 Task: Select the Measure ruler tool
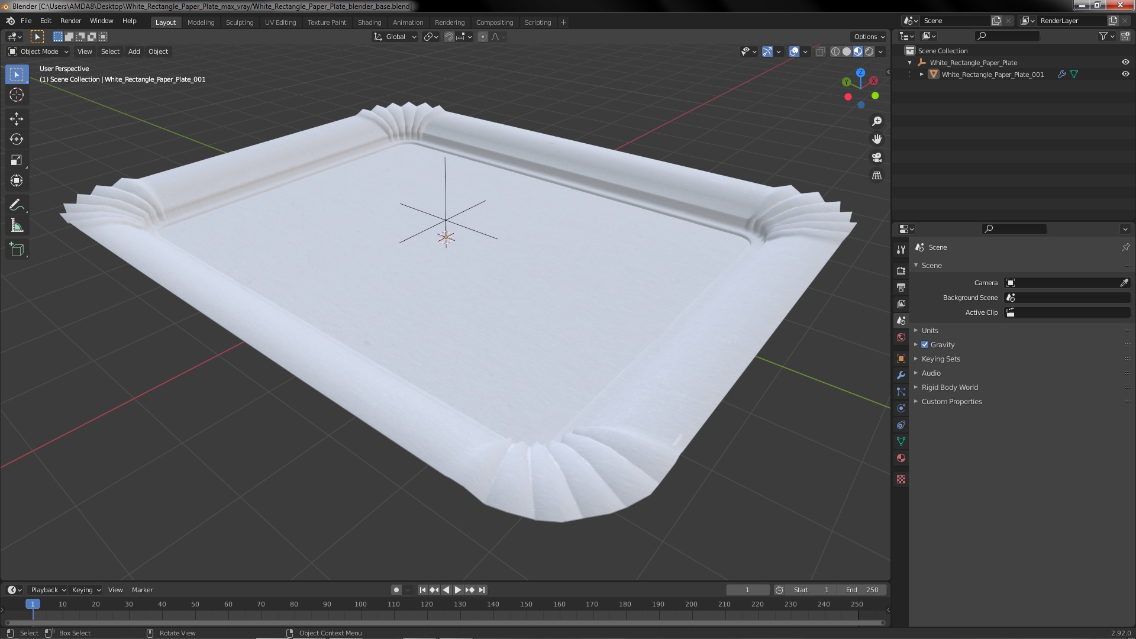point(17,226)
